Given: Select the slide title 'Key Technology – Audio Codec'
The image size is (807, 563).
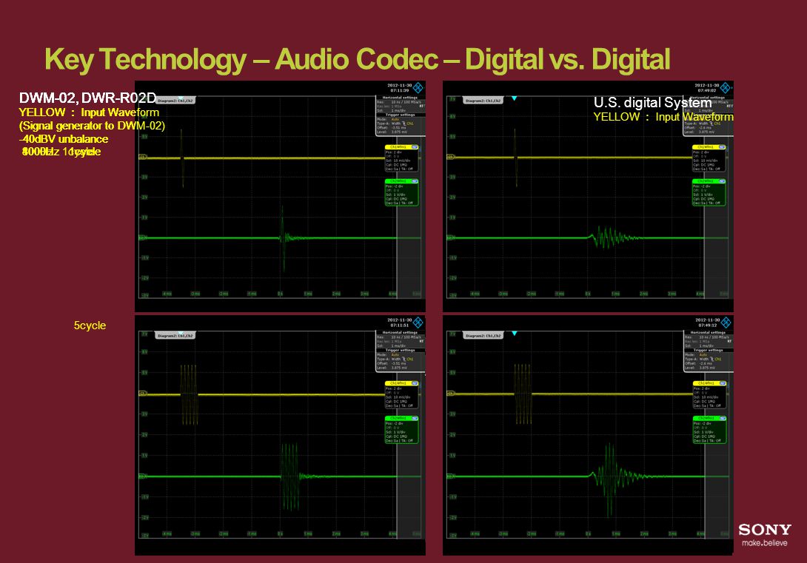Looking at the screenshot, I should point(241,59).
